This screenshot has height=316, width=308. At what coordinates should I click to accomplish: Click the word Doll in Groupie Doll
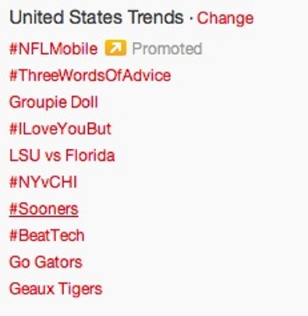click(x=84, y=101)
